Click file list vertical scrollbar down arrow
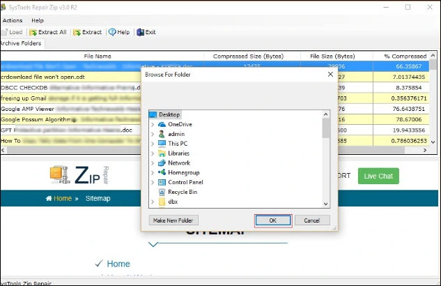This screenshot has width=441, height=286. pyautogui.click(x=433, y=142)
